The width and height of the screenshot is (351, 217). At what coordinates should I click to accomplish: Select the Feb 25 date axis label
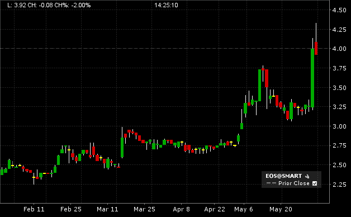click(x=71, y=209)
